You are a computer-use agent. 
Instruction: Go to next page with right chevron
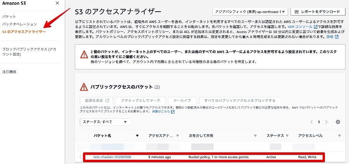tap(326, 122)
